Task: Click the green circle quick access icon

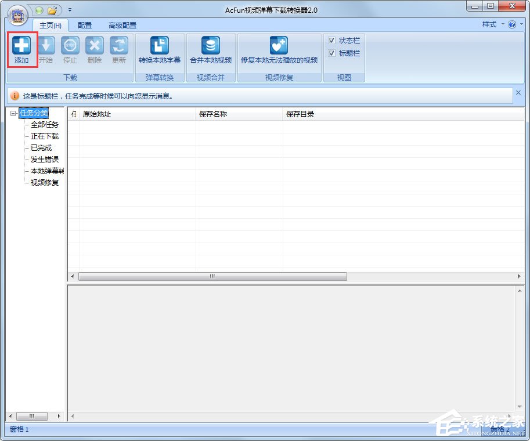Action: [x=39, y=10]
